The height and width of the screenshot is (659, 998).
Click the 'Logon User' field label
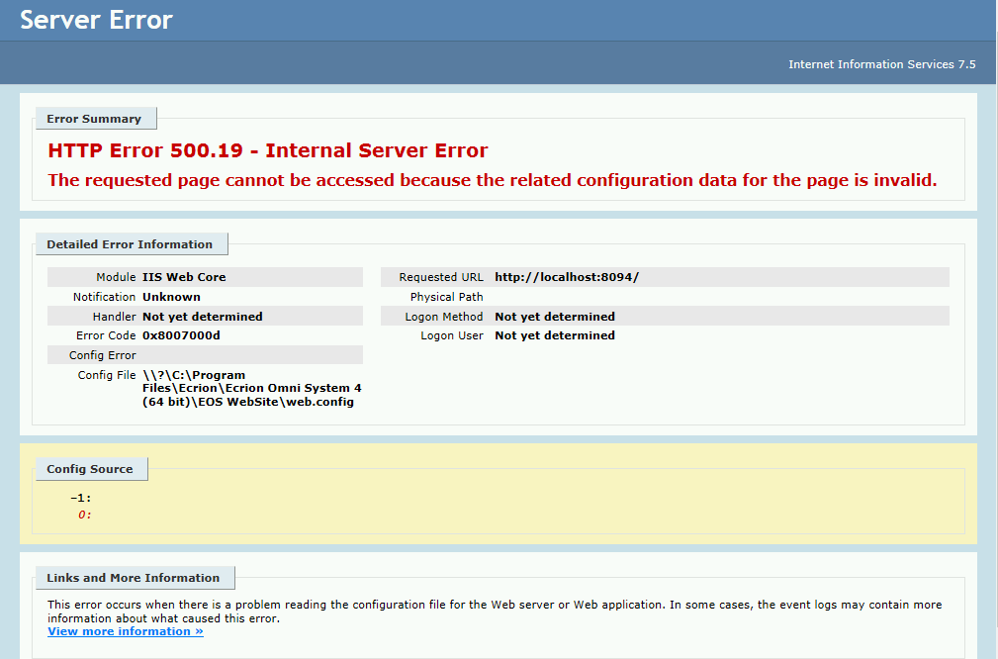pos(452,335)
